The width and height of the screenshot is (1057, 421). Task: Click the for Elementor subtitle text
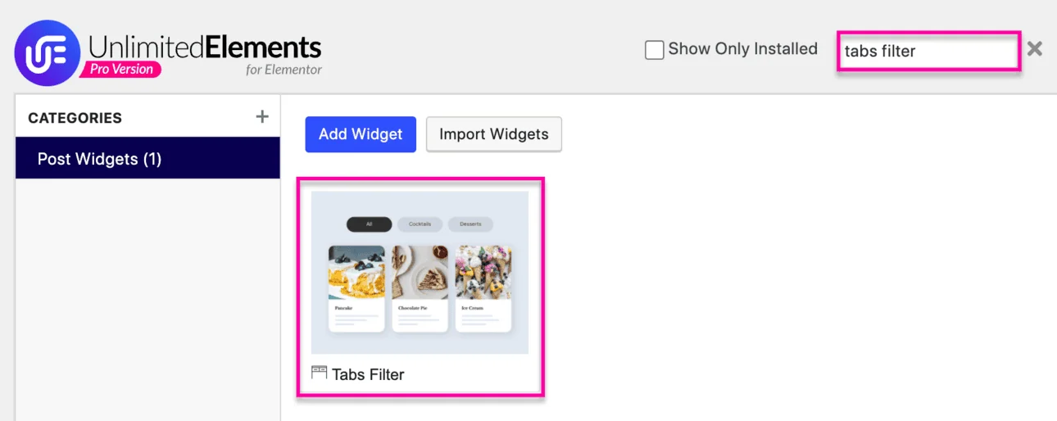pyautogui.click(x=284, y=70)
